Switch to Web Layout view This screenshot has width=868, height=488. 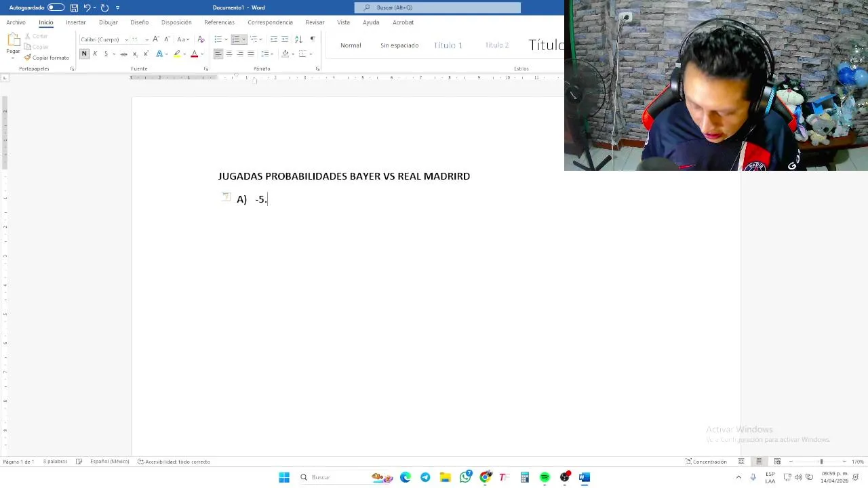tap(777, 462)
